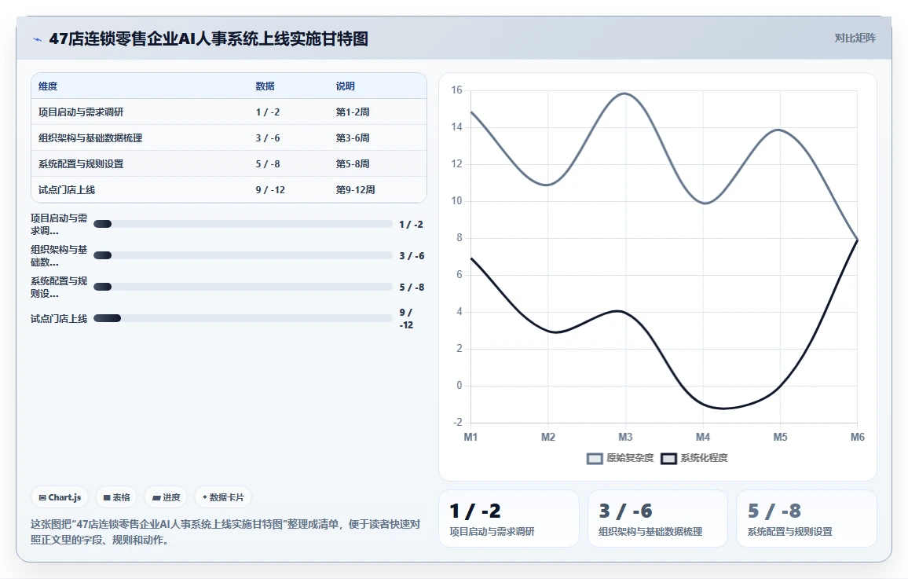Screen dimensions: 908x579
Task: Click the 第1-2周 description cell
Action: 353,112
